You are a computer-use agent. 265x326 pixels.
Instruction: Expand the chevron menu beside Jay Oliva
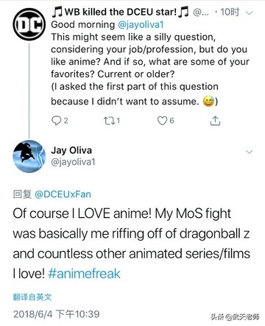[249, 152]
